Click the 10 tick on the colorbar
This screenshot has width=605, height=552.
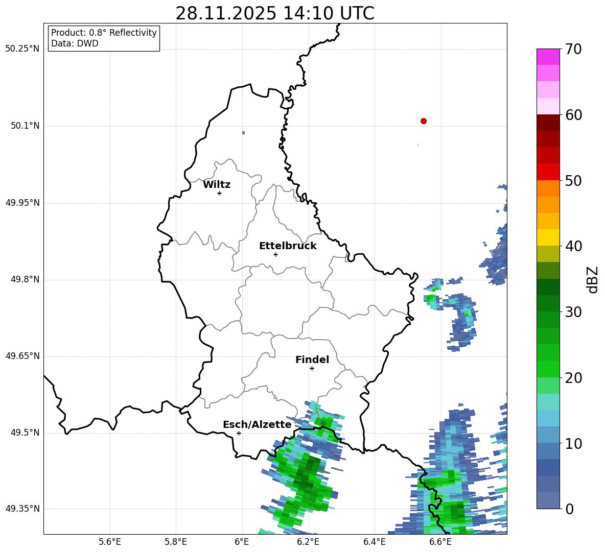[x=573, y=443]
